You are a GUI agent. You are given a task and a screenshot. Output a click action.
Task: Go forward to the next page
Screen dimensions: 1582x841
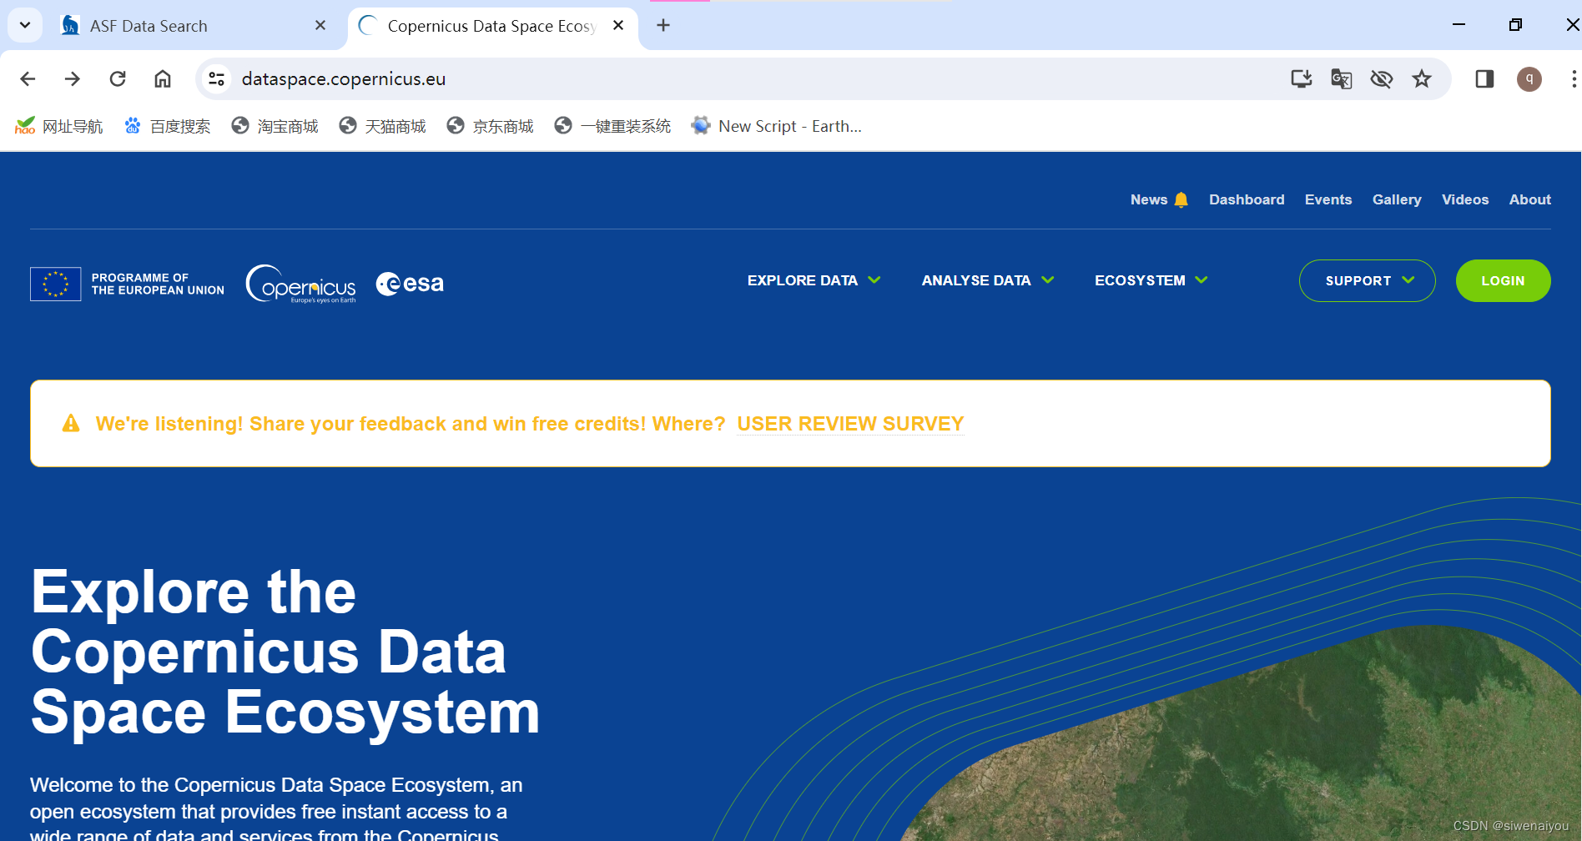pos(73,78)
